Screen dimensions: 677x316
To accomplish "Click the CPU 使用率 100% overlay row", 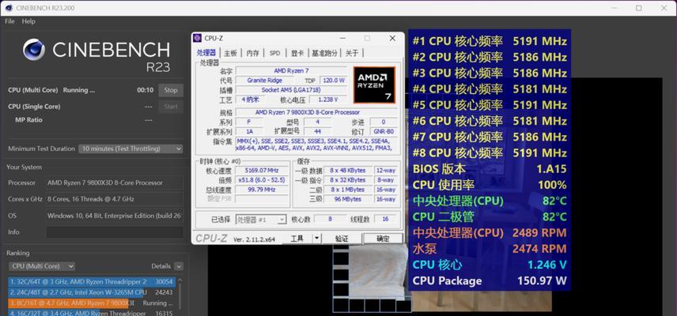I will (490, 185).
